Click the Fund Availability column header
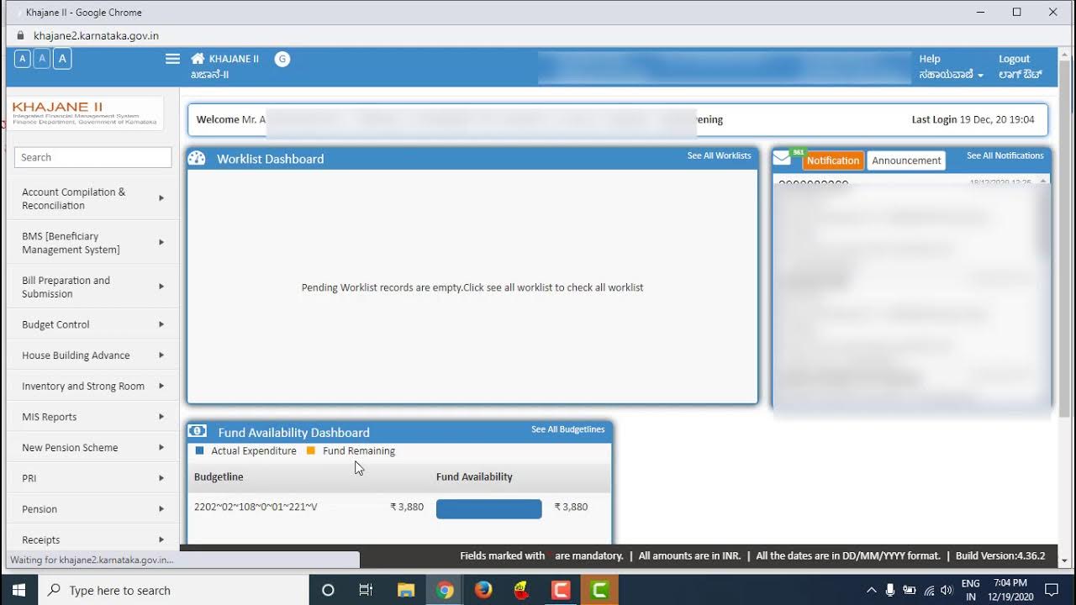This screenshot has width=1076, height=605. pos(474,476)
